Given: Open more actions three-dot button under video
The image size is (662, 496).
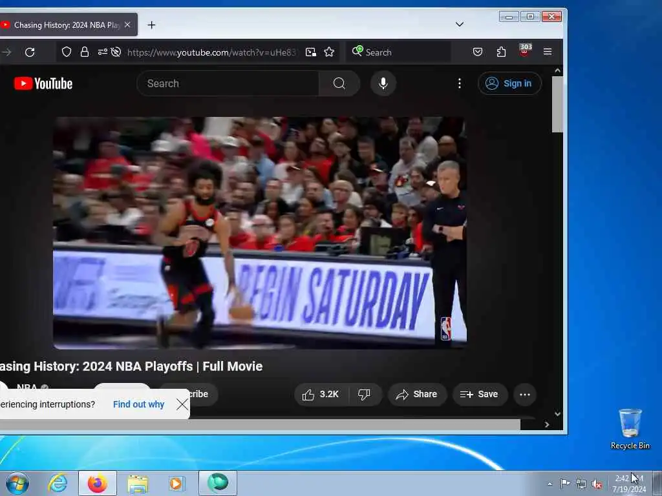Looking at the screenshot, I should 525,395.
